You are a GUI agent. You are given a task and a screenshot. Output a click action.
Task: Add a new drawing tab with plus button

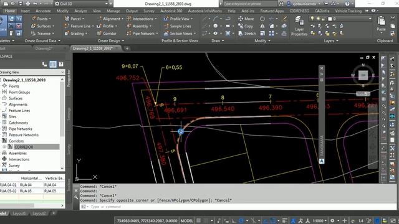[127, 49]
